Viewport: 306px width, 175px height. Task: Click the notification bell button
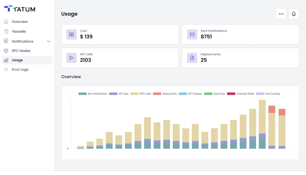[x=294, y=14]
